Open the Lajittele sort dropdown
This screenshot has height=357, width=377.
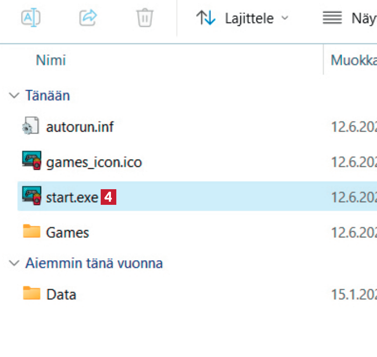tap(256, 18)
